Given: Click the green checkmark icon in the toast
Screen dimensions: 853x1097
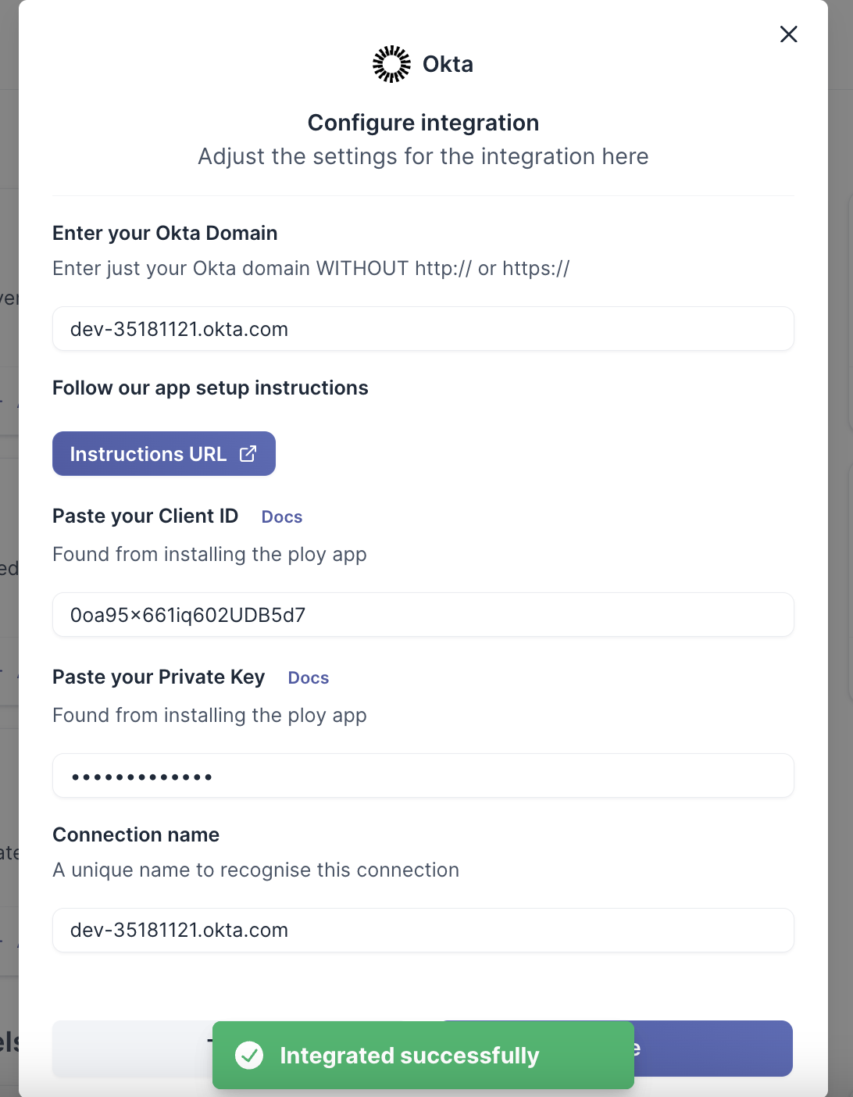Looking at the screenshot, I should point(249,1056).
